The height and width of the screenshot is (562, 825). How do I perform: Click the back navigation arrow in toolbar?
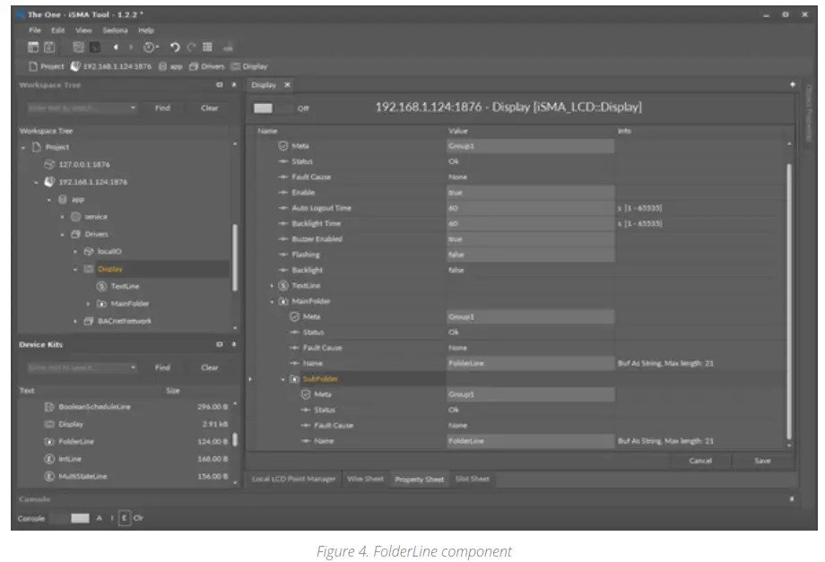pyautogui.click(x=116, y=48)
